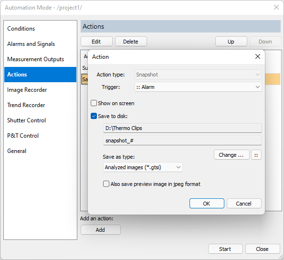Start automation mode
Viewport: 284px width, 260px height.
[225, 249]
